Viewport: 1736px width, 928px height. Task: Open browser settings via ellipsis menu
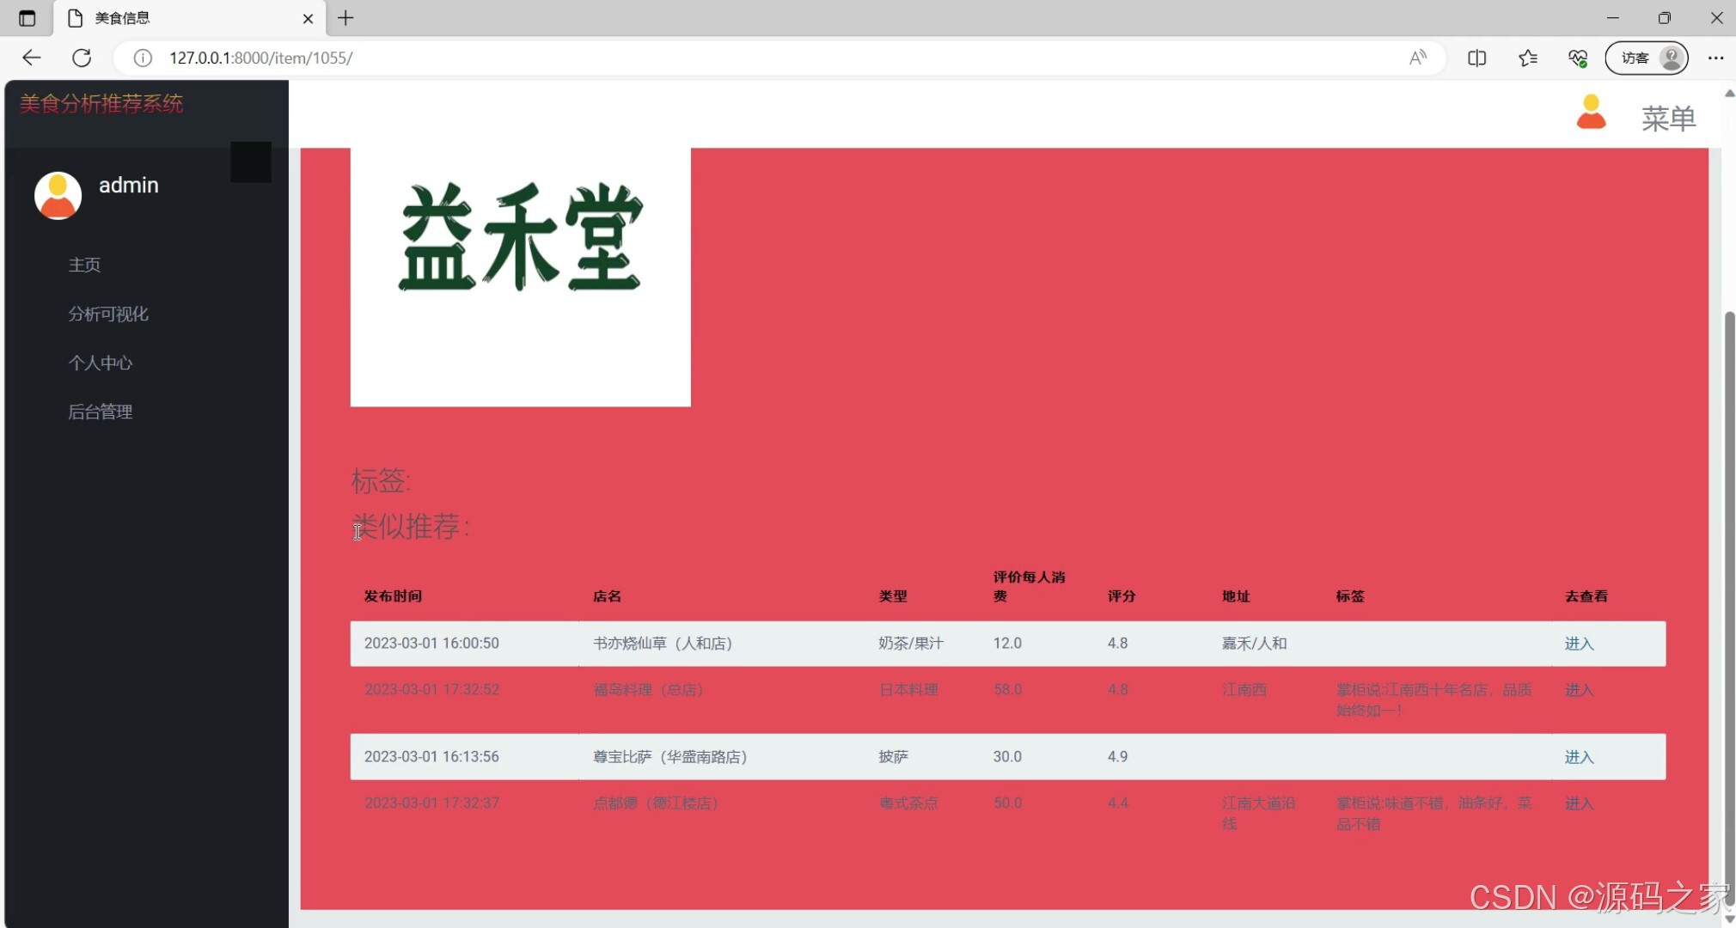(x=1717, y=58)
